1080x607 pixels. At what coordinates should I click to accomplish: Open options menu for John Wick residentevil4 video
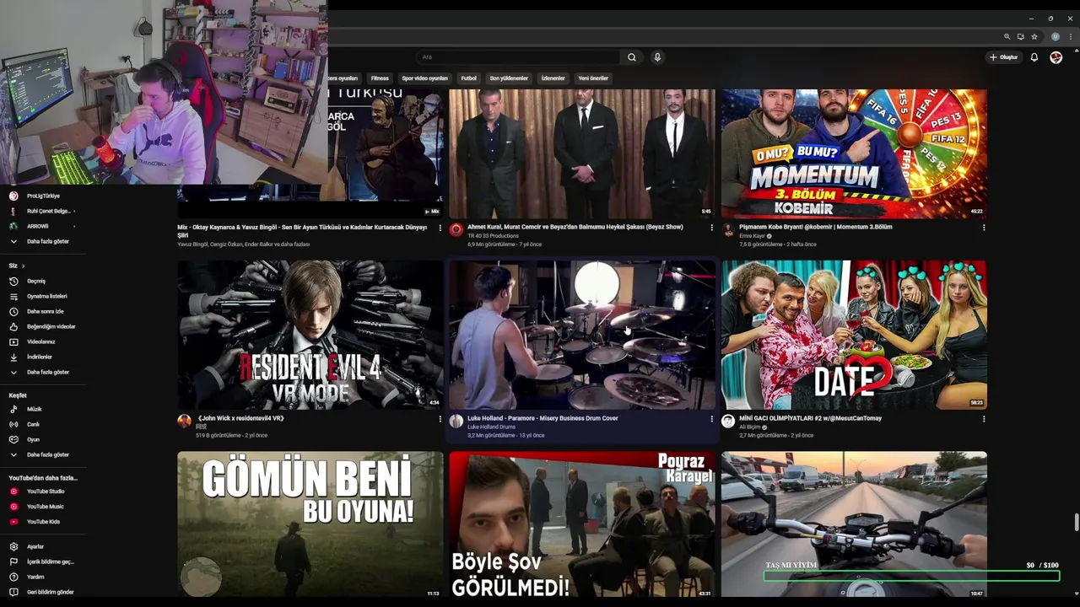(x=440, y=419)
